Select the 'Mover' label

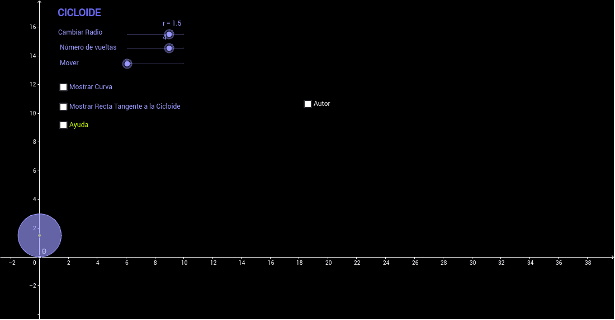pos(69,63)
